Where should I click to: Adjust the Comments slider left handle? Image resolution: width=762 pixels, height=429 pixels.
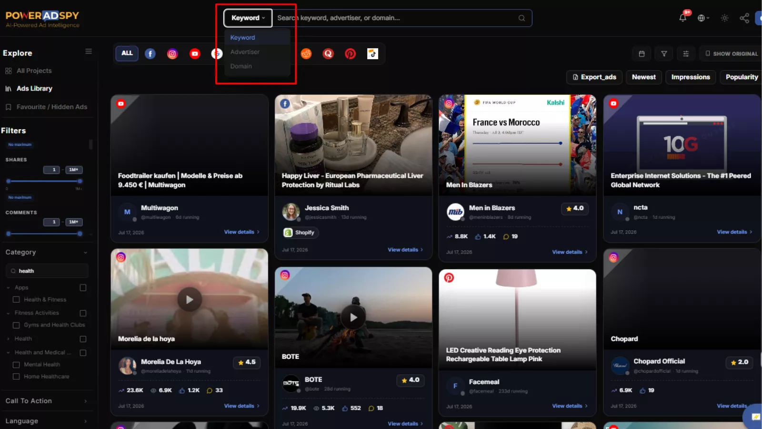pos(9,234)
